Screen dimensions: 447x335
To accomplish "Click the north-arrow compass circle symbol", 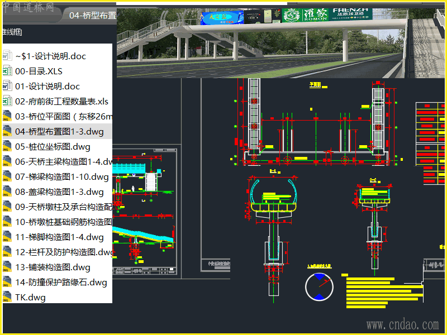I will [319, 287].
